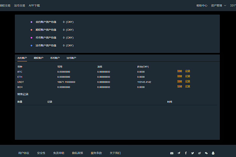Click the 可用 column header

pos(60,67)
